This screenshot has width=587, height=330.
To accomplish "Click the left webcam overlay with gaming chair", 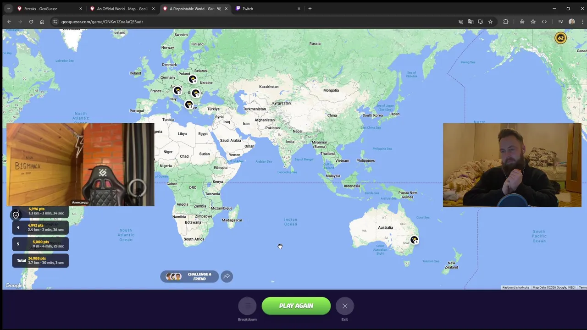I will pyautogui.click(x=80, y=165).
